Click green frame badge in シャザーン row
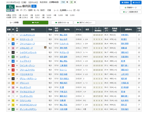This screenshot has width=148, height=113. tap(13, 57)
